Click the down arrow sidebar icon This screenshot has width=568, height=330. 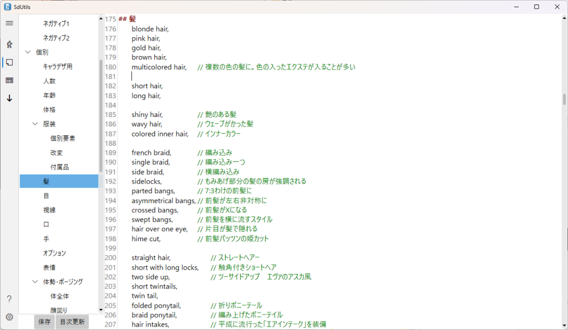(x=9, y=98)
